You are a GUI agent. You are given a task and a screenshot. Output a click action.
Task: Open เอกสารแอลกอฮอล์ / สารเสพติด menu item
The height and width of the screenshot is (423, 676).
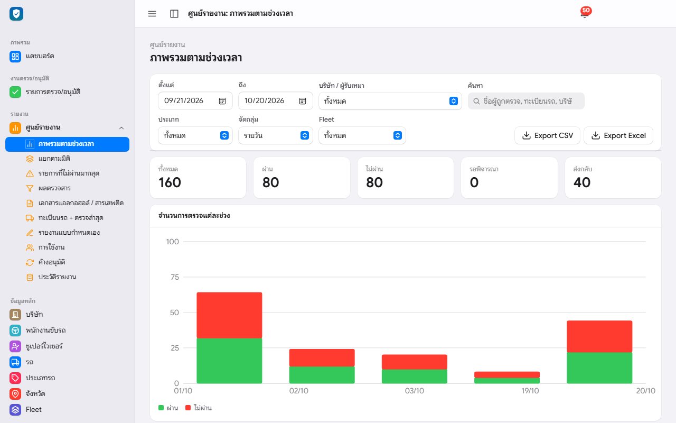[x=67, y=203]
